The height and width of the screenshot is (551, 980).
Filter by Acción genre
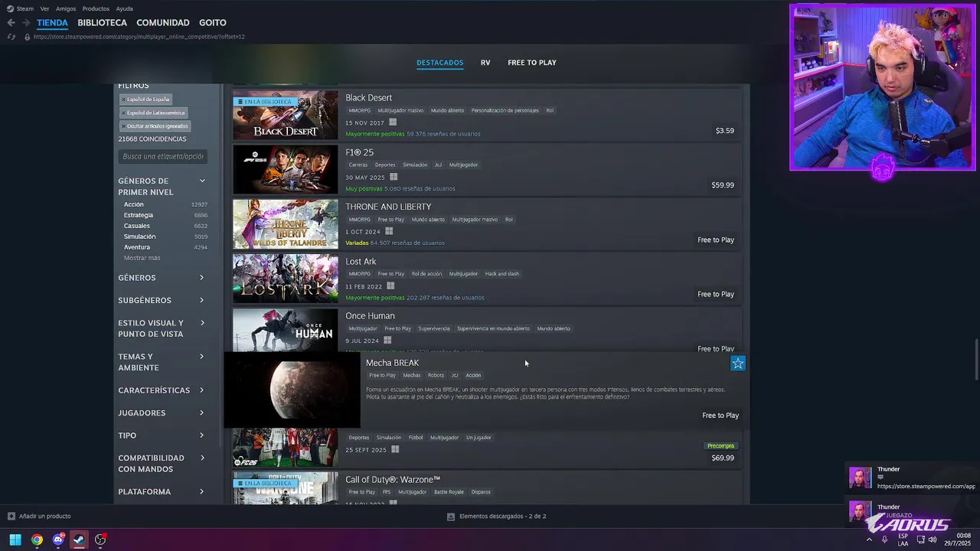(133, 204)
